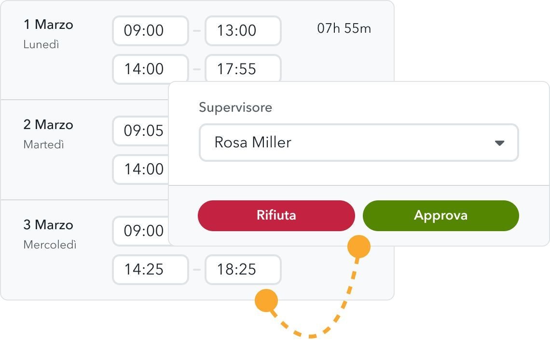Click the Supervisore field label
The image size is (550, 340).
235,107
